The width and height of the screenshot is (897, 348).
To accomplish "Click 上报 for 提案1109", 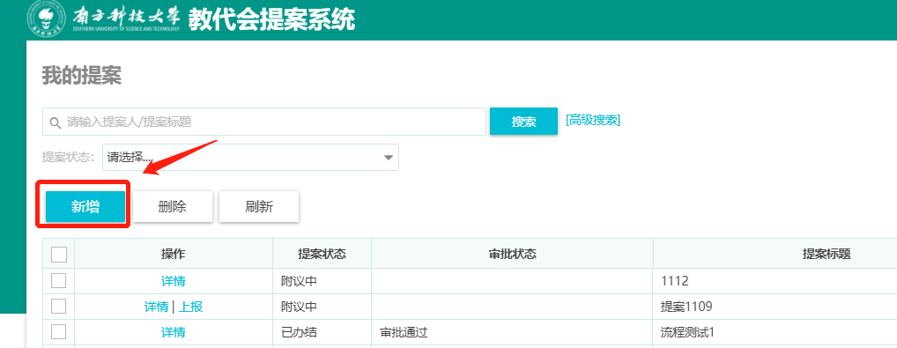I will click(x=190, y=307).
